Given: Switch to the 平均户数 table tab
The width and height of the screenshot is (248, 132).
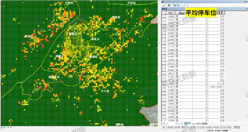Looking at the screenshot, I should [x=201, y=127].
